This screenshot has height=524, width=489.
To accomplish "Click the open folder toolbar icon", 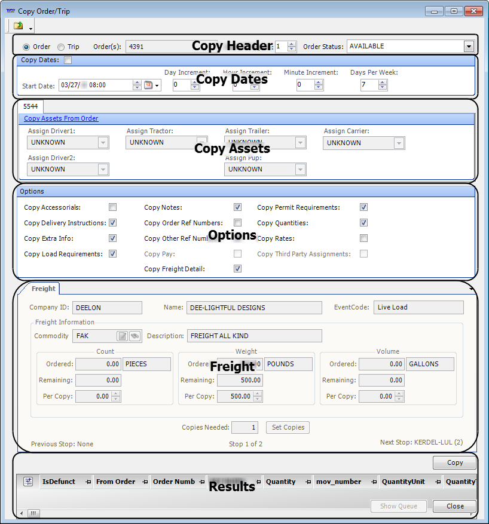I will 18,26.
